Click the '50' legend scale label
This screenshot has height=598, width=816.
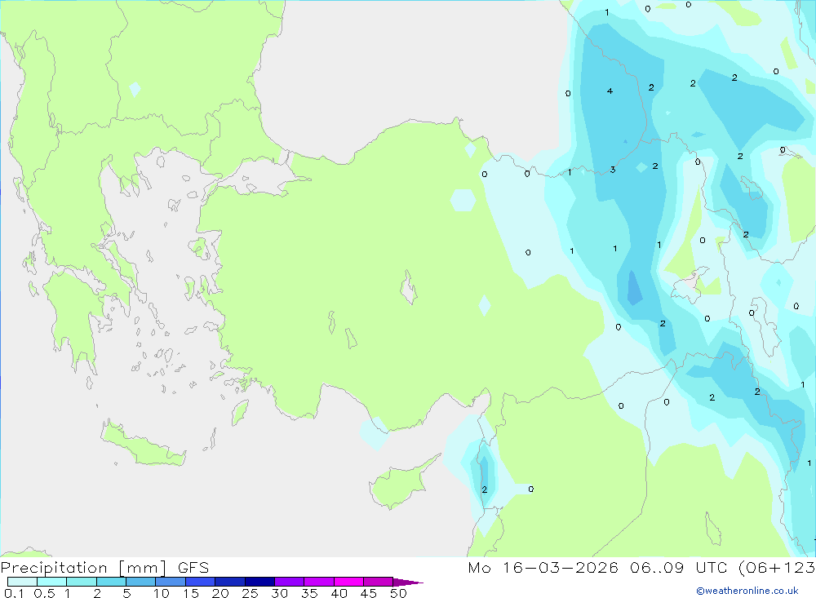pyautogui.click(x=398, y=593)
